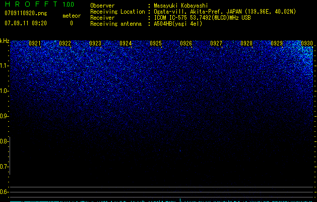Click the 1.1 frequency axis label
Image resolution: width=317 pixels, height=202 pixels.
coord(4,66)
